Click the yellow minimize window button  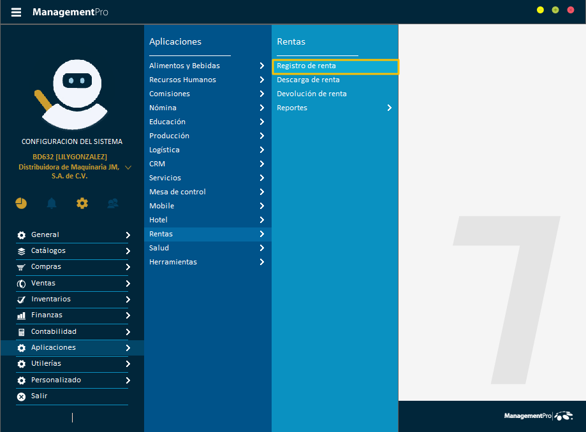click(x=540, y=10)
